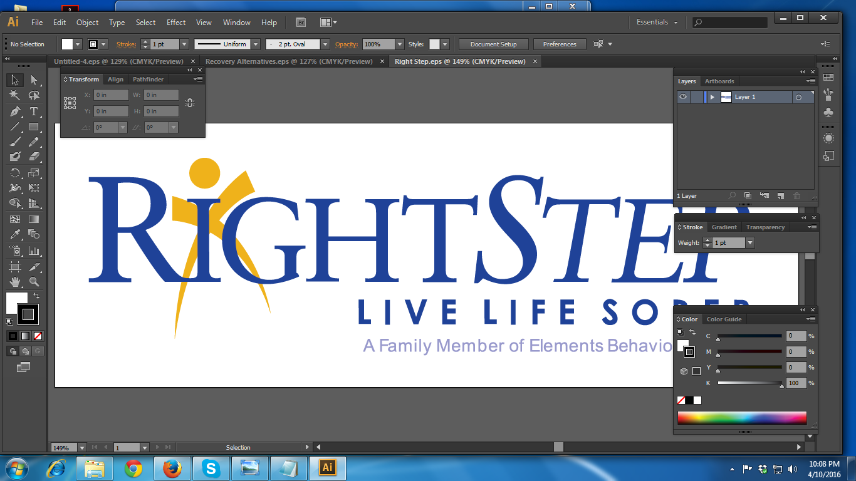Click the Go to Bridge button

coord(301,23)
